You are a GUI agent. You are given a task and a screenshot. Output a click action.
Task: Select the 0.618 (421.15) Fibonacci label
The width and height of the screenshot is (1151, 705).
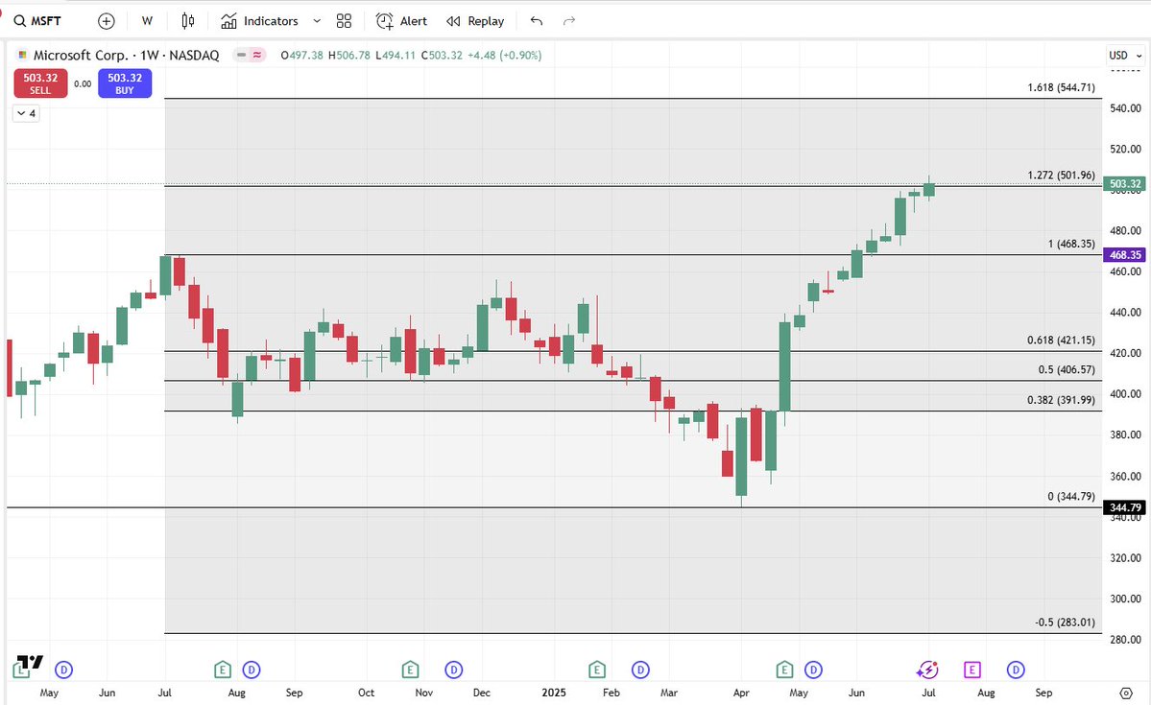coord(1061,341)
